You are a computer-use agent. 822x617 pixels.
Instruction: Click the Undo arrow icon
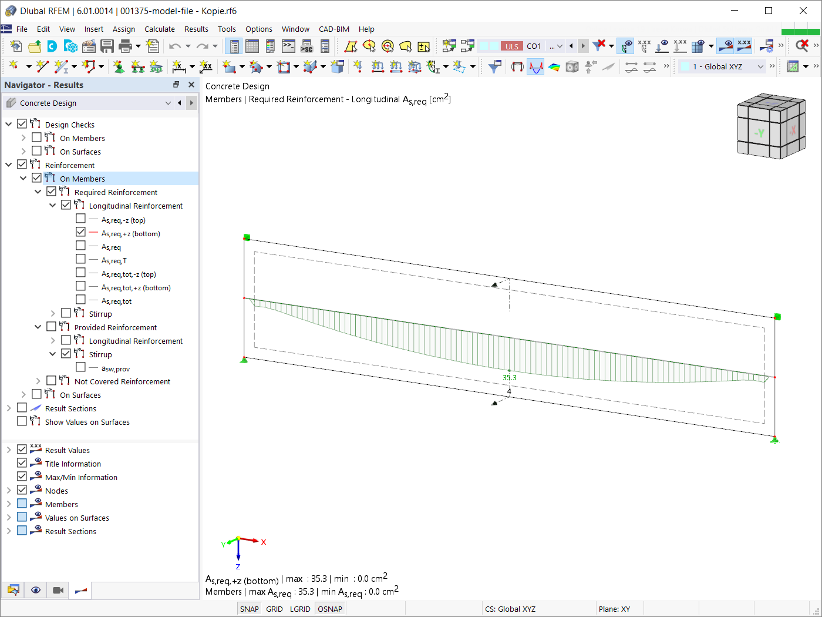pos(174,46)
